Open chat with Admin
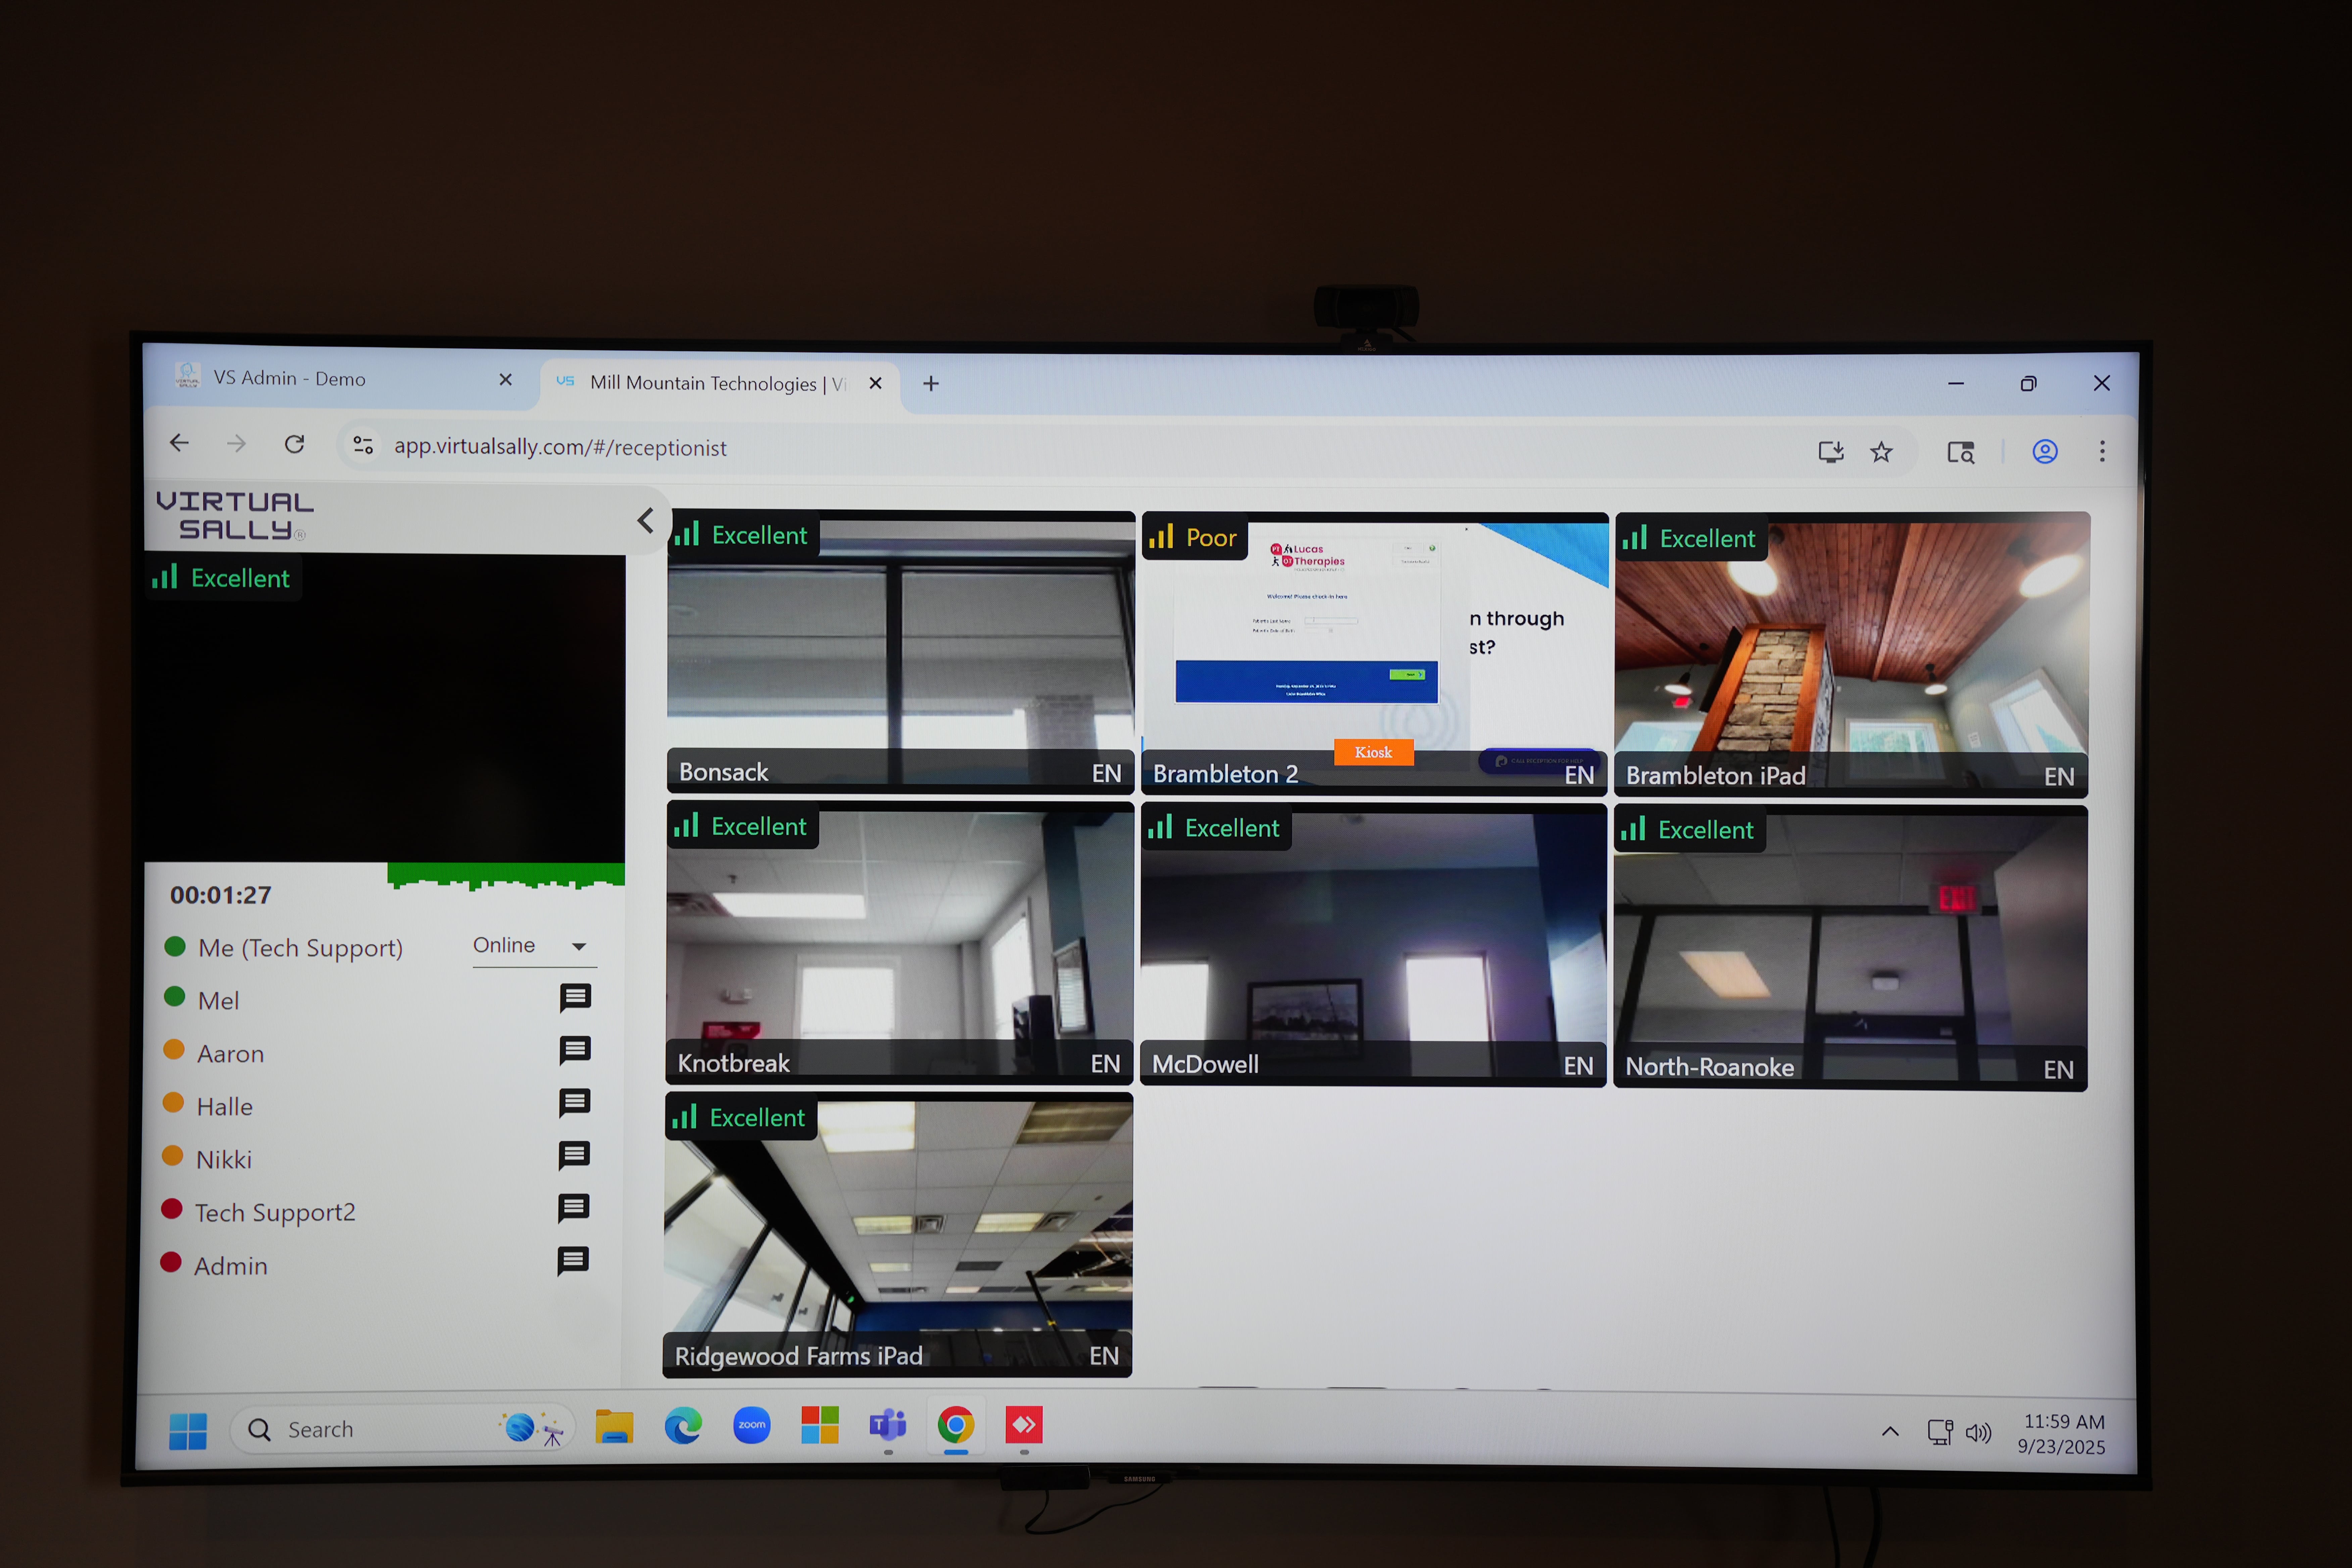This screenshot has width=2352, height=1568. [x=573, y=1261]
